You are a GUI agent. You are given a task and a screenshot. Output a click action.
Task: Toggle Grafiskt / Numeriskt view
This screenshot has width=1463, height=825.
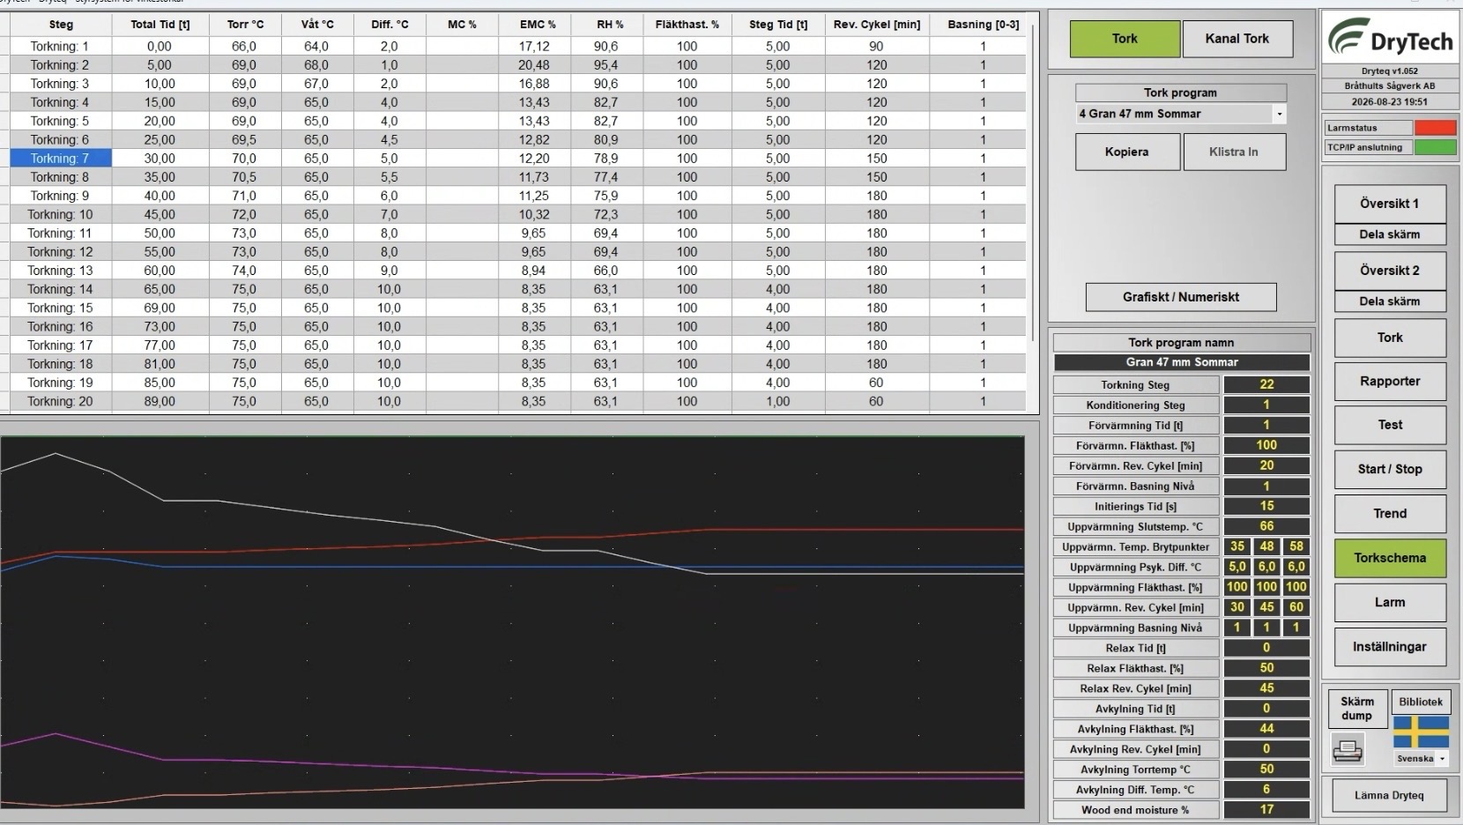1181,297
